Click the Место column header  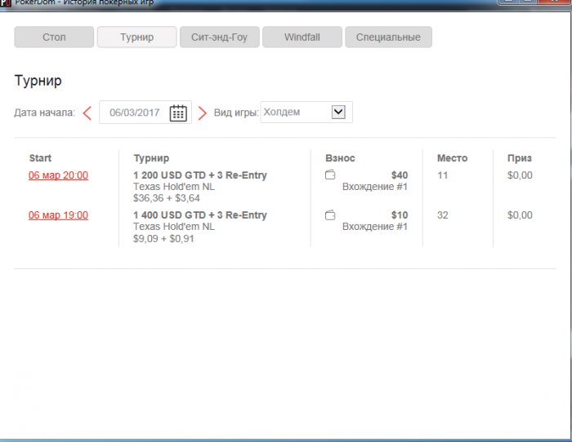coord(453,158)
